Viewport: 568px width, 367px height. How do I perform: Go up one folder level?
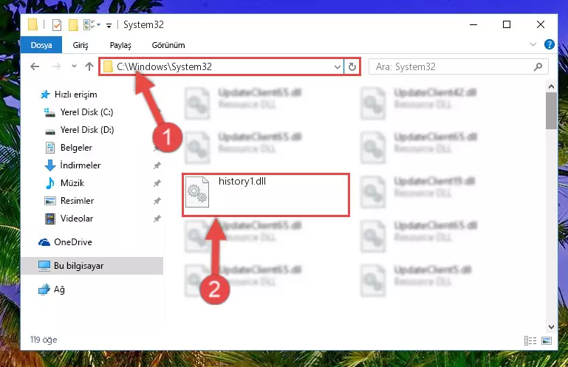click(x=89, y=66)
